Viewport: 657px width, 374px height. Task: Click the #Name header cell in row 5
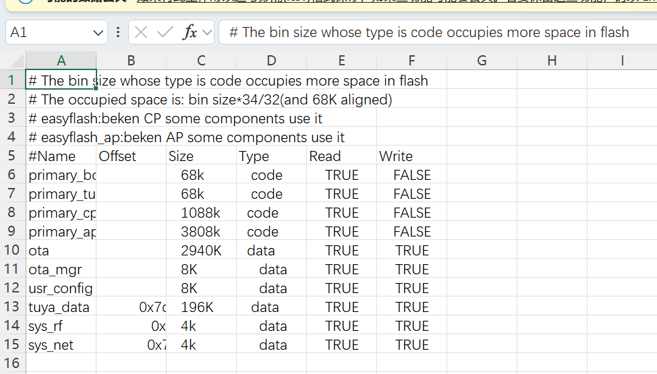point(61,156)
